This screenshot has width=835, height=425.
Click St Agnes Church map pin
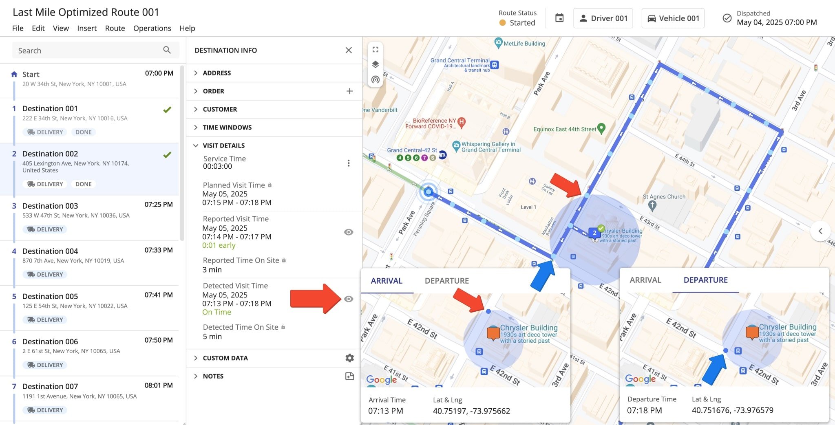[652, 206]
